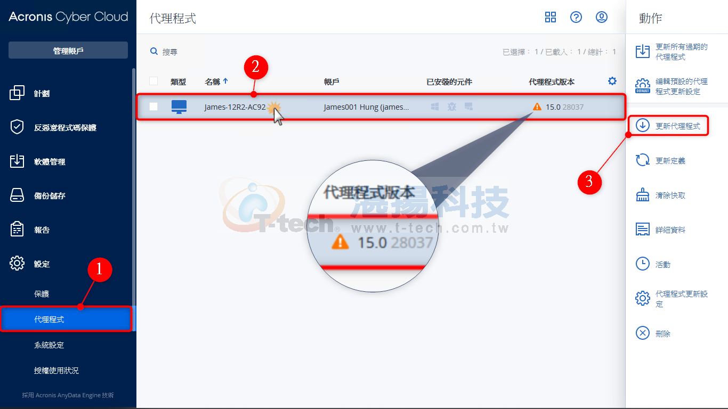The width and height of the screenshot is (728, 409).
Task: Select 系統設定 in the sidebar
Action: coord(49,345)
